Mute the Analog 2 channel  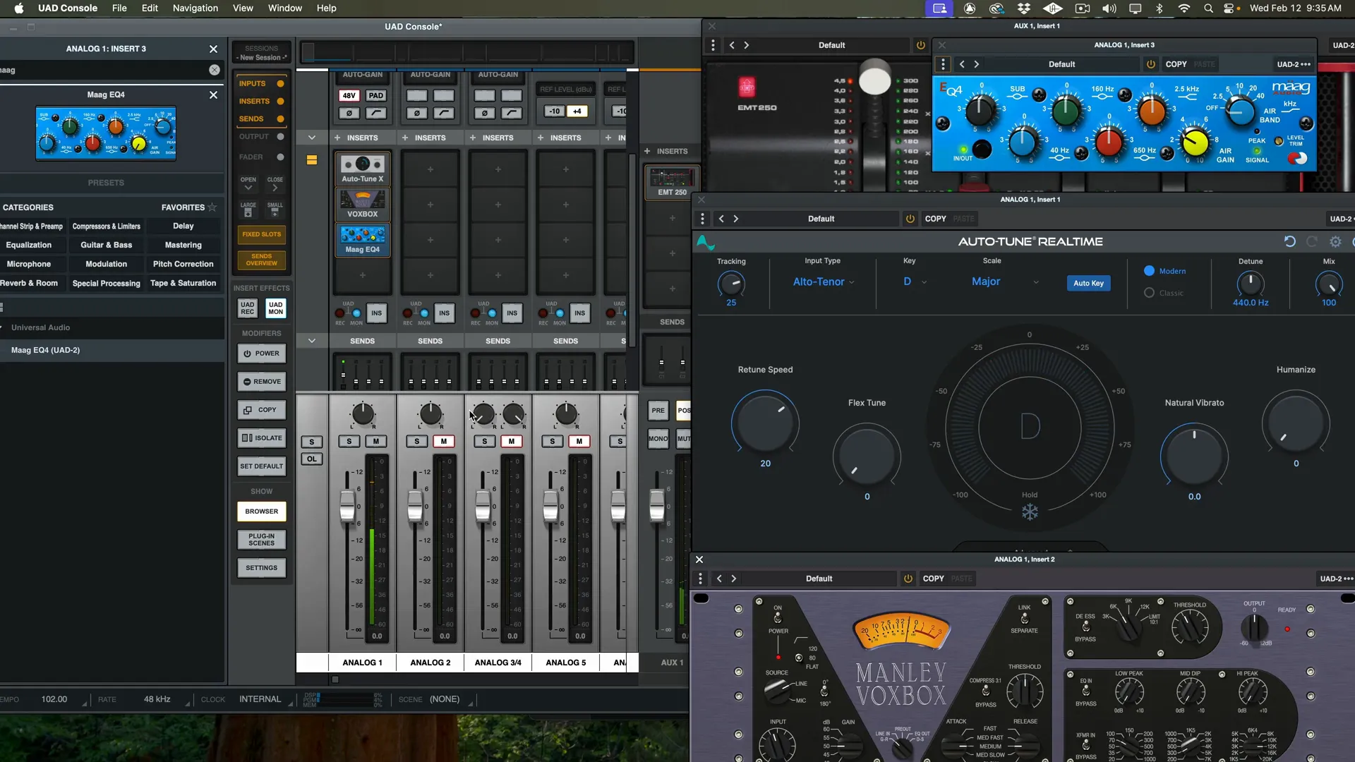pos(444,442)
